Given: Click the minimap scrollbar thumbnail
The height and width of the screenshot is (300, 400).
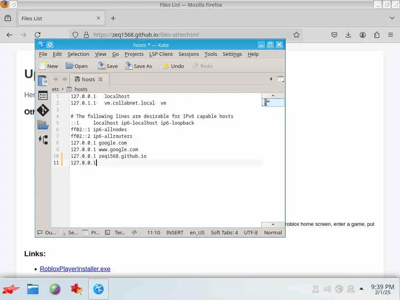Looking at the screenshot, I should tap(273, 102).
